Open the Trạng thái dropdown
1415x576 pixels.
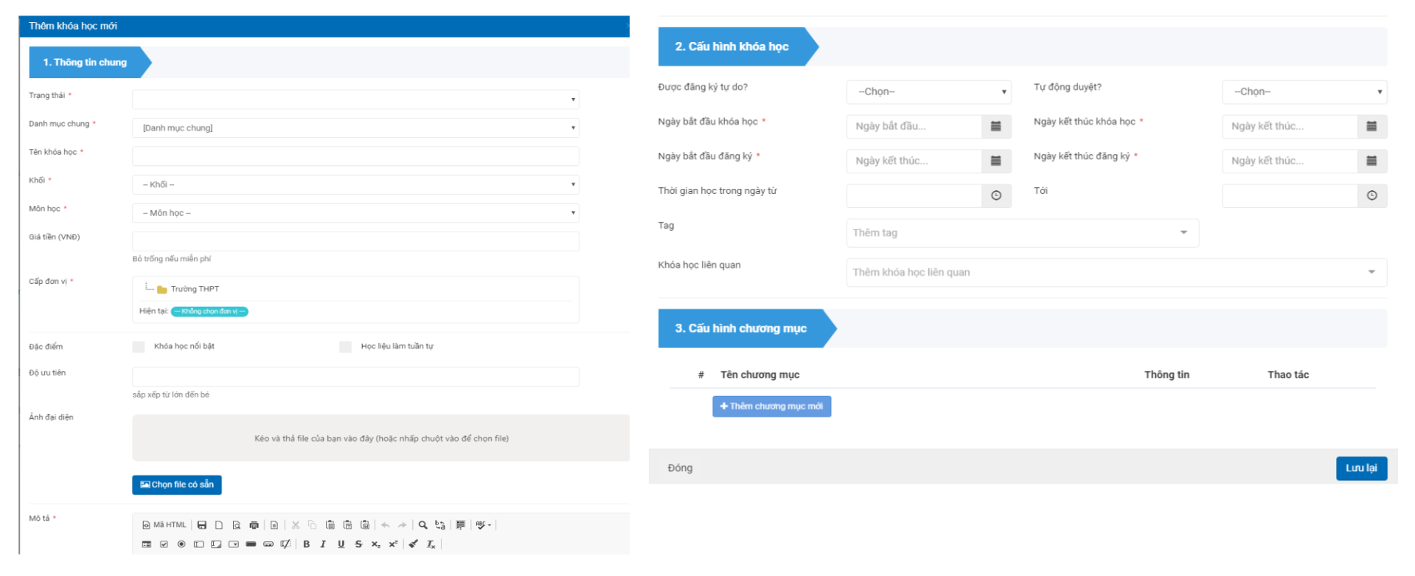pos(355,100)
